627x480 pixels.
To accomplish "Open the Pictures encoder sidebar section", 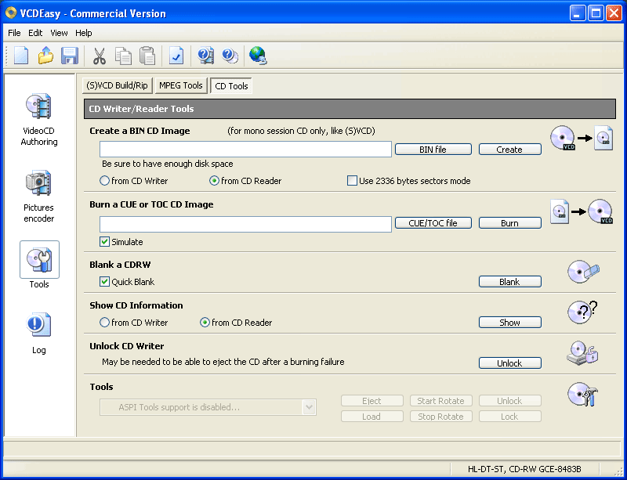I will pos(38,197).
